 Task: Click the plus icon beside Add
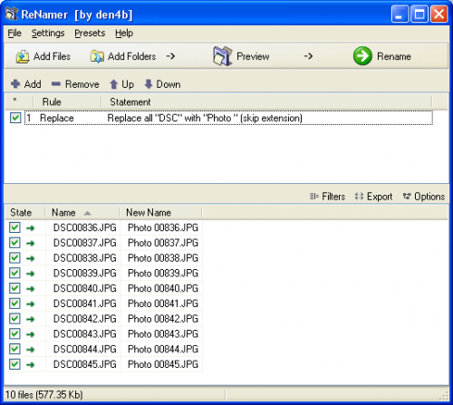coord(15,84)
